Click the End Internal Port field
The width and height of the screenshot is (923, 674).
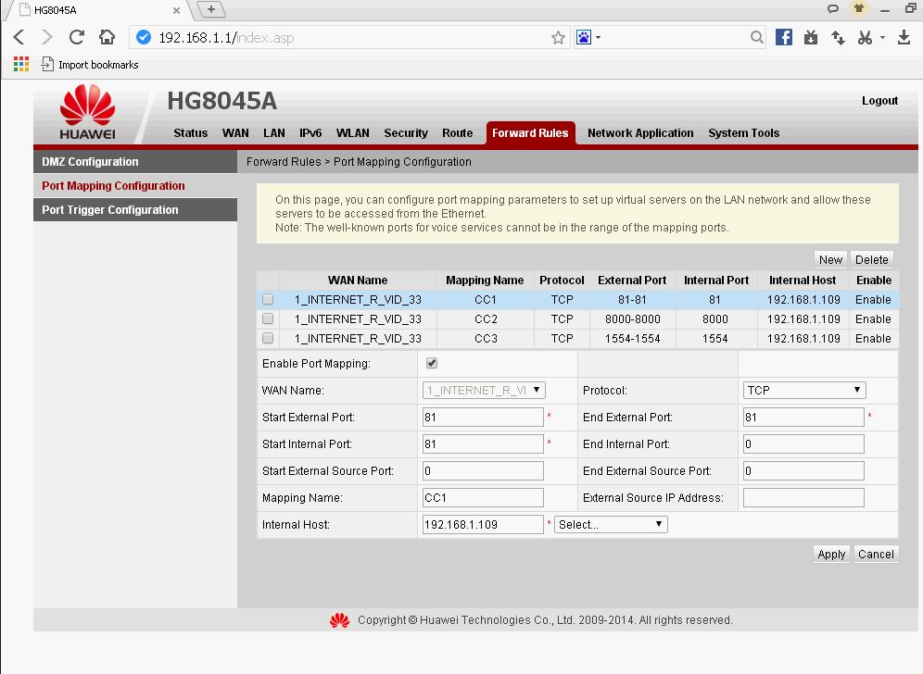(x=803, y=444)
